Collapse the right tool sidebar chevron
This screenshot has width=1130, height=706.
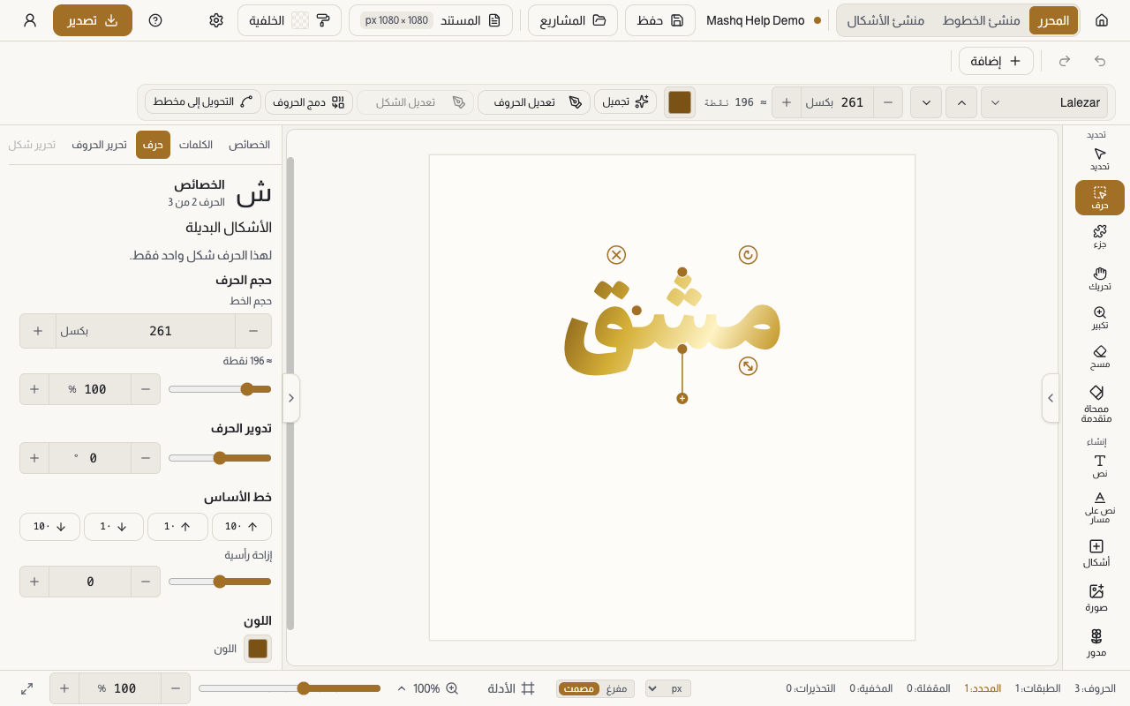(x=1051, y=398)
